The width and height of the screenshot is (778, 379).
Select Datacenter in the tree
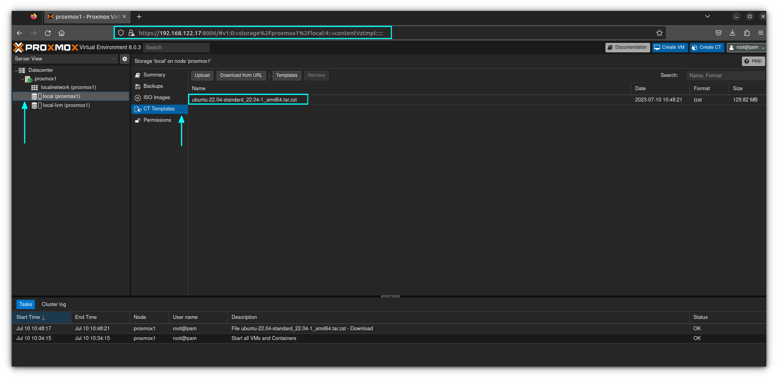click(x=41, y=70)
